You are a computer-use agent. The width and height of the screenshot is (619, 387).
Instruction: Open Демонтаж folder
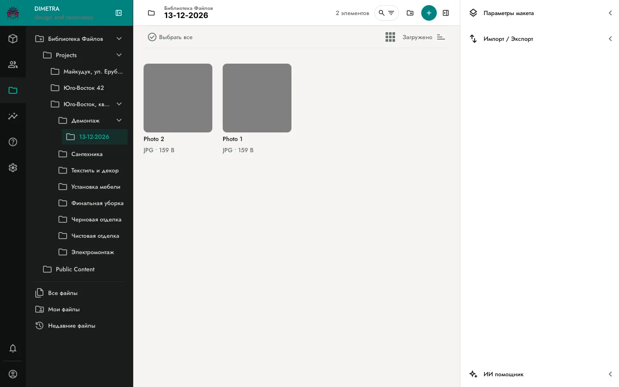click(86, 120)
